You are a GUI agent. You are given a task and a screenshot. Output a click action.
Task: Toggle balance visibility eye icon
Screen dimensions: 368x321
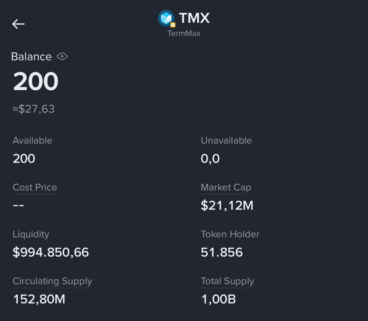62,56
